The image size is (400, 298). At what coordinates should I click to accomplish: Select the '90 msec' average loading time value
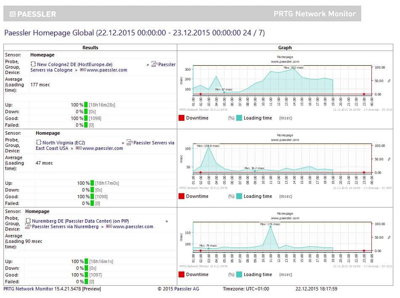[x=34, y=242]
